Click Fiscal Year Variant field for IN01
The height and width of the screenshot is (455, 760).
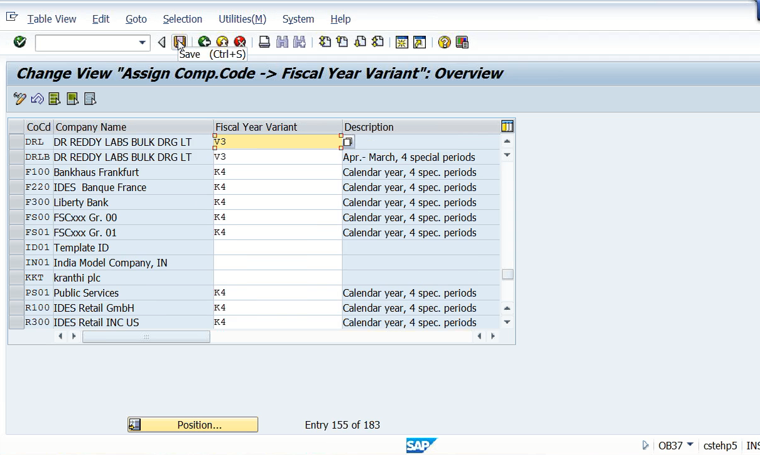point(278,263)
